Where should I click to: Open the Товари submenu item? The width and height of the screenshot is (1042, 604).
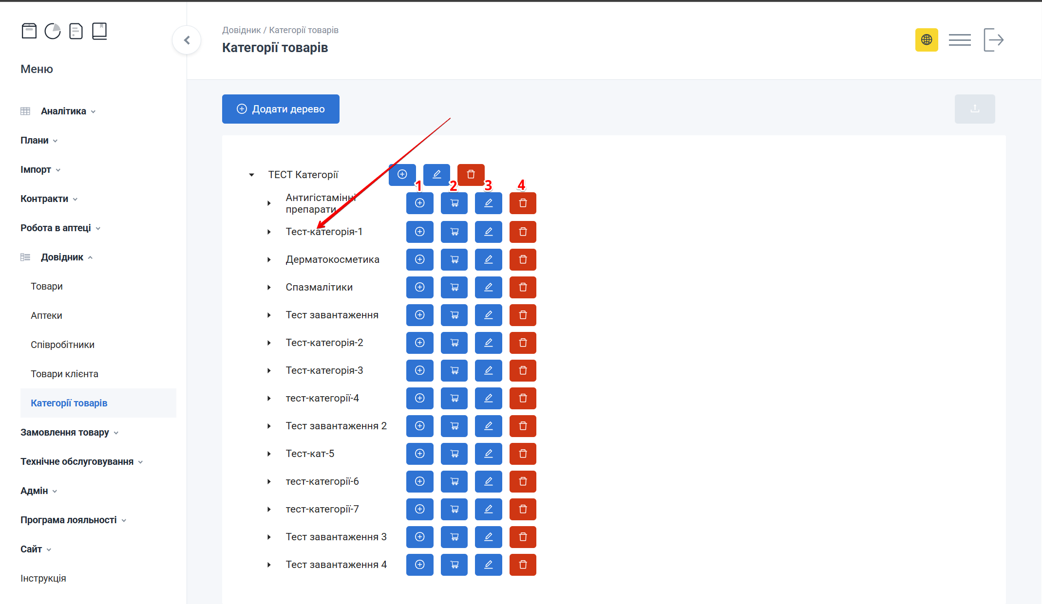point(47,286)
